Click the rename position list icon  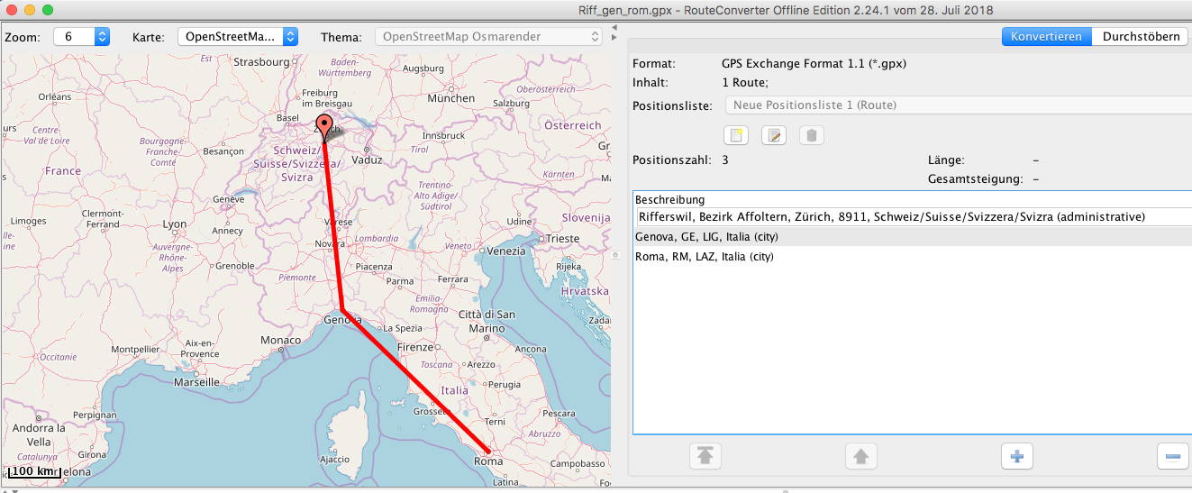pyautogui.click(x=774, y=135)
